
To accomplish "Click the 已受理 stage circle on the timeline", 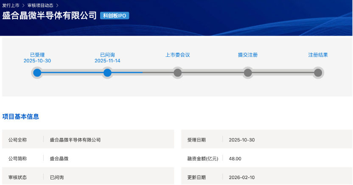I will 37,73.
